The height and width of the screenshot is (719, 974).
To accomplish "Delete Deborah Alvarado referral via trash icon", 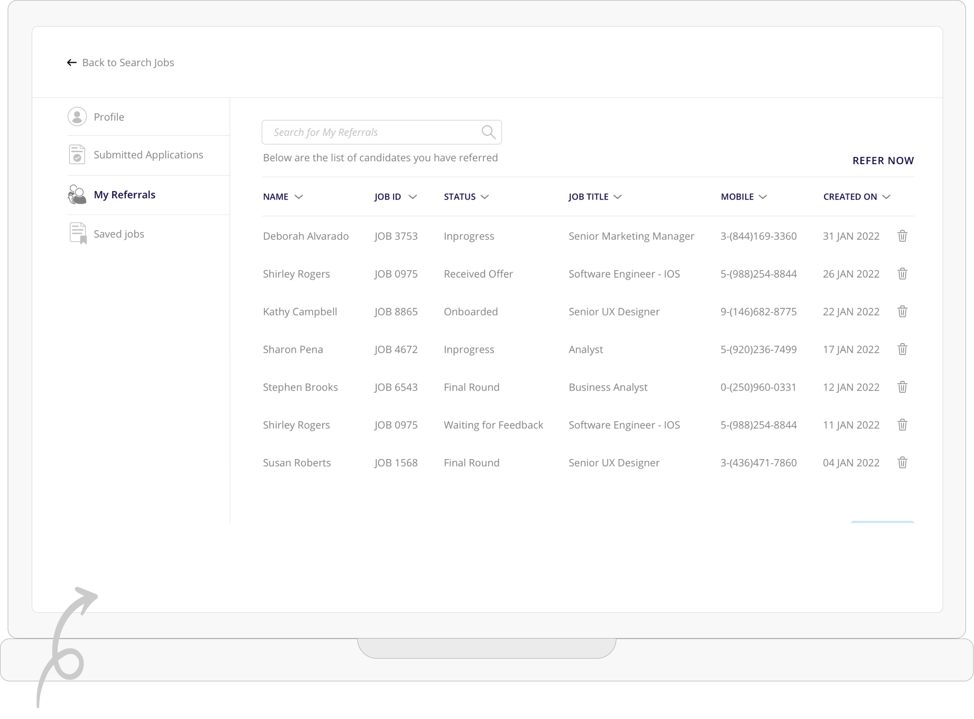I will coord(902,236).
